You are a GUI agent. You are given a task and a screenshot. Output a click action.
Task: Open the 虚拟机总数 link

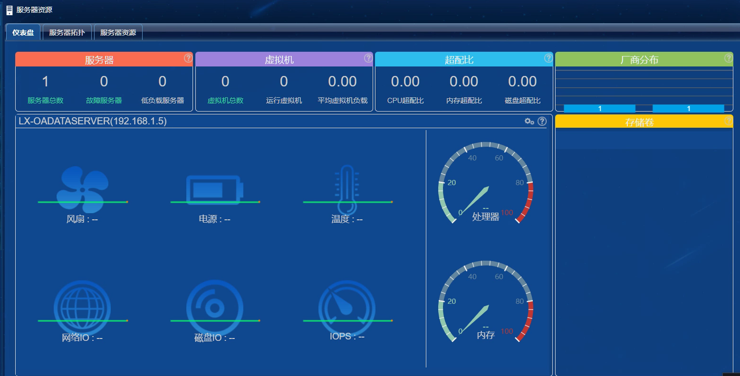coord(225,101)
